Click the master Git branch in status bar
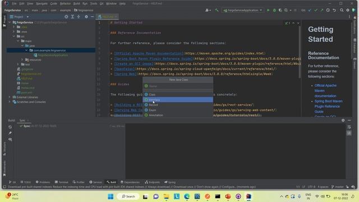 point(338,187)
